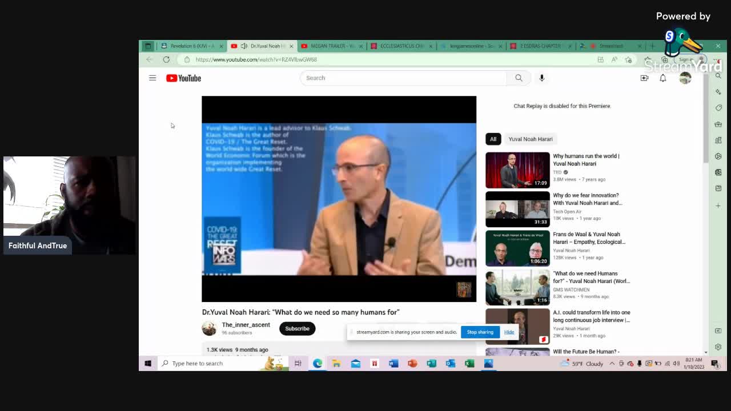Screen dimensions: 731x411
Task: Open Word from the taskbar
Action: 393,363
